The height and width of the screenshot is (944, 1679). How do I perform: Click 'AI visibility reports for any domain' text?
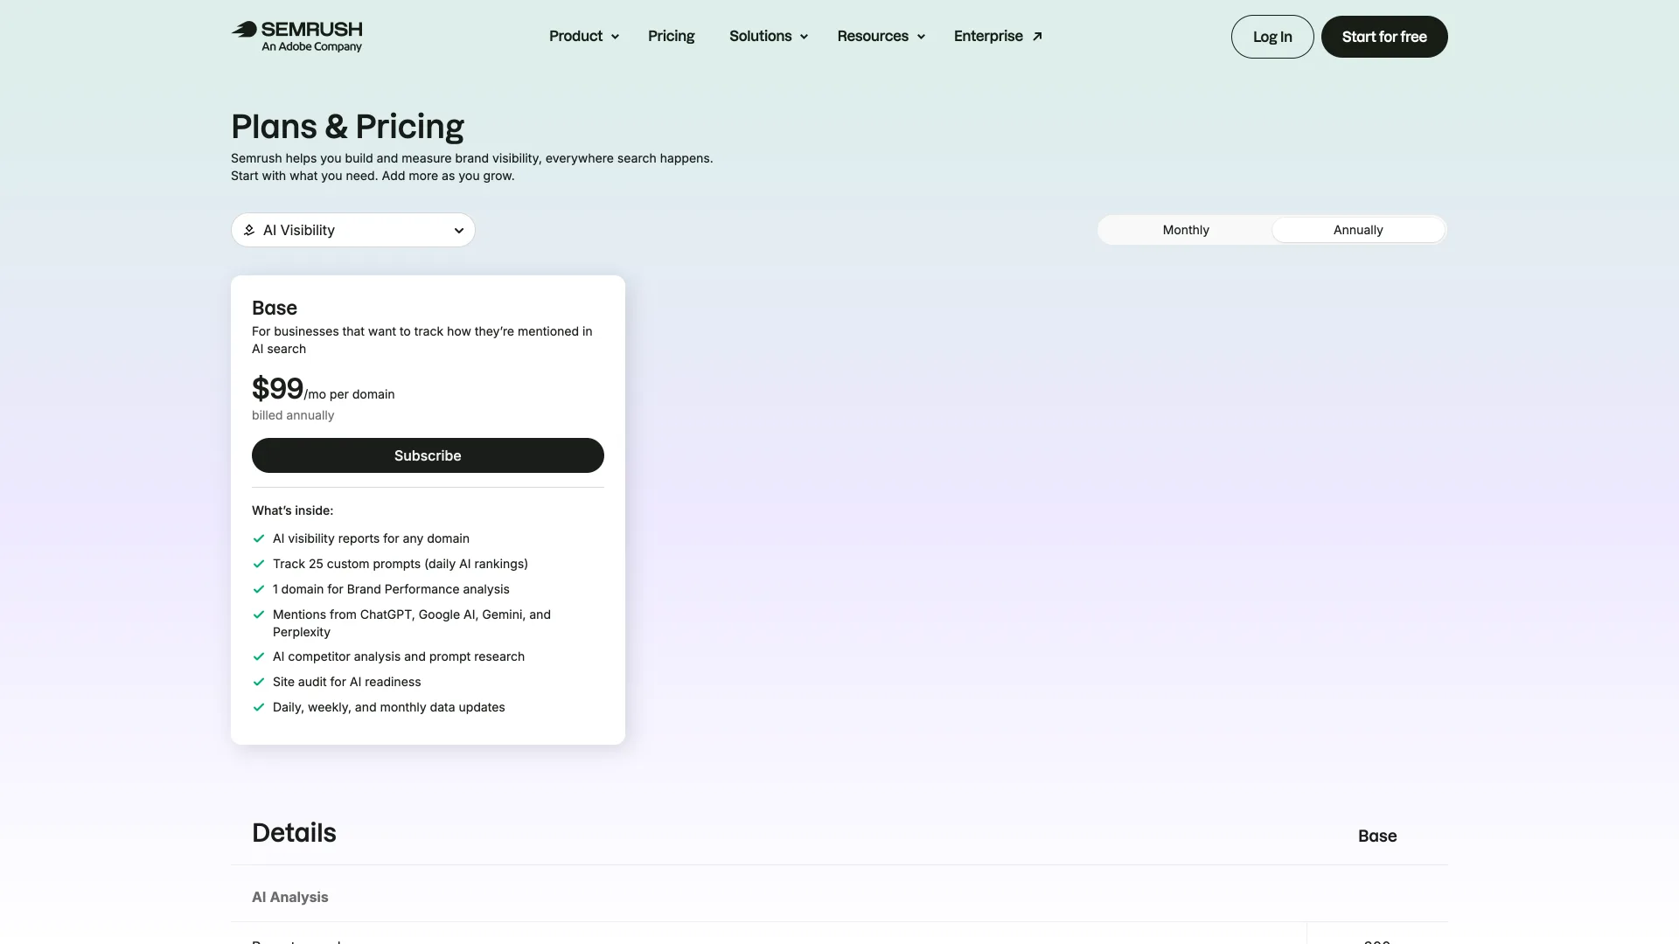tap(371, 538)
